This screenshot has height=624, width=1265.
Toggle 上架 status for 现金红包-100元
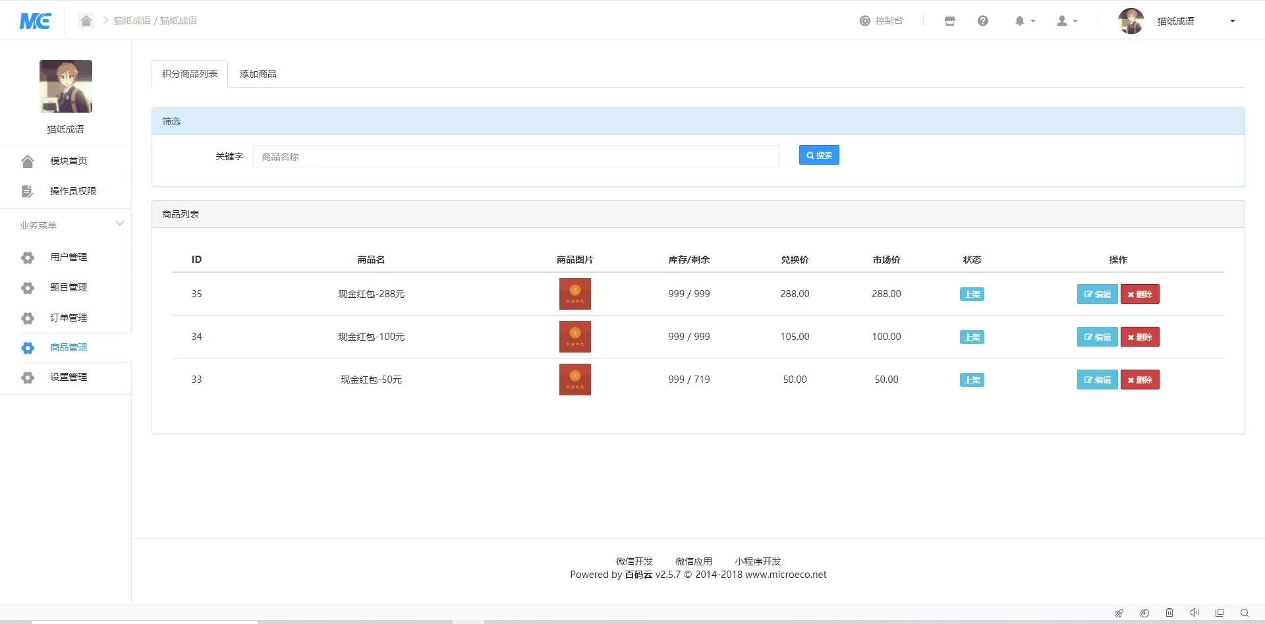coord(972,337)
